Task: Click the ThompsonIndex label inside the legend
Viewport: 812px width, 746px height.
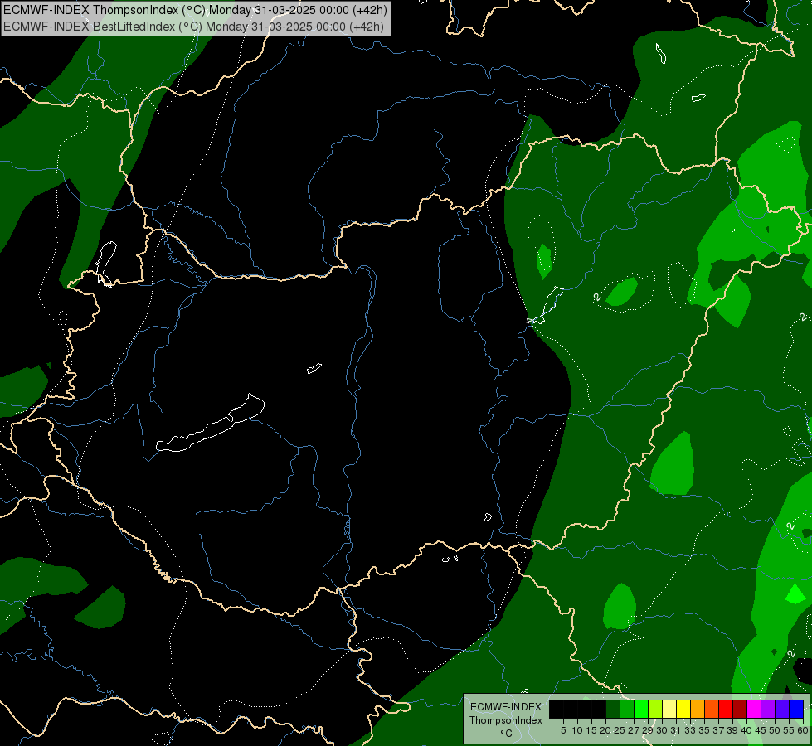Action: tap(506, 720)
